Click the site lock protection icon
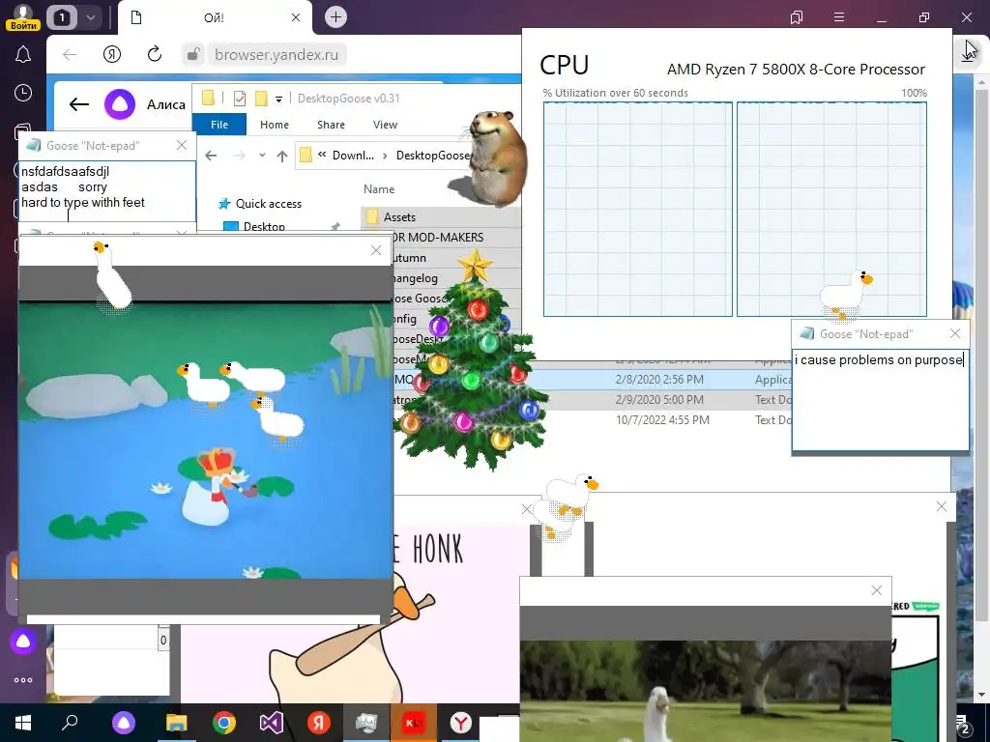This screenshot has height=742, width=990. (193, 54)
